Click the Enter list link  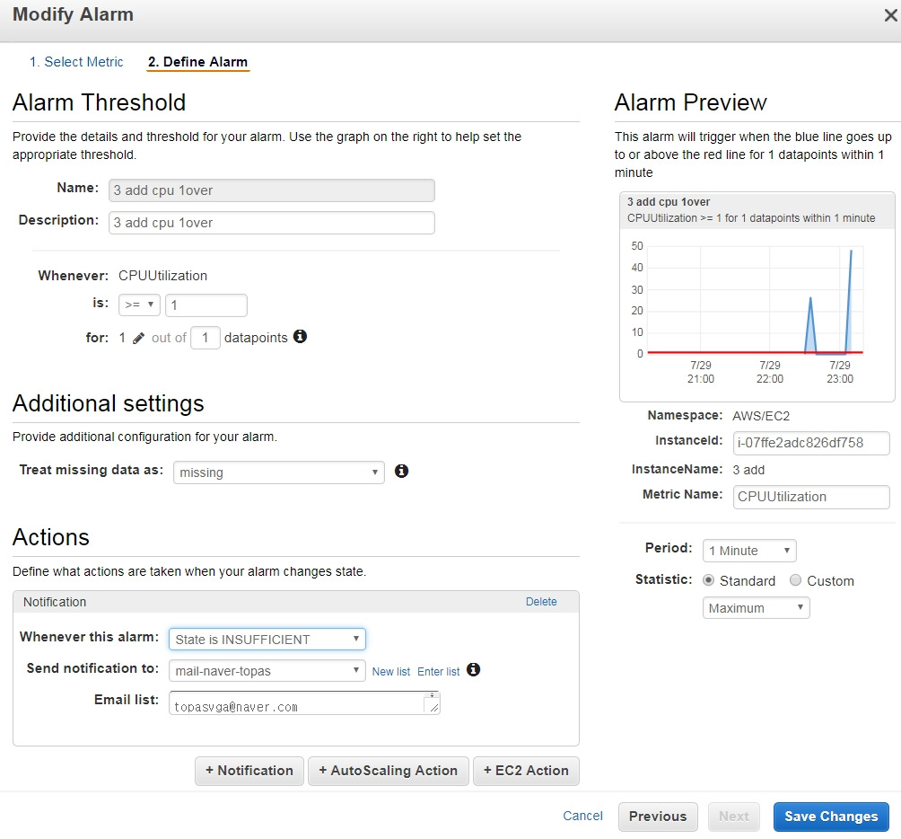click(x=439, y=672)
